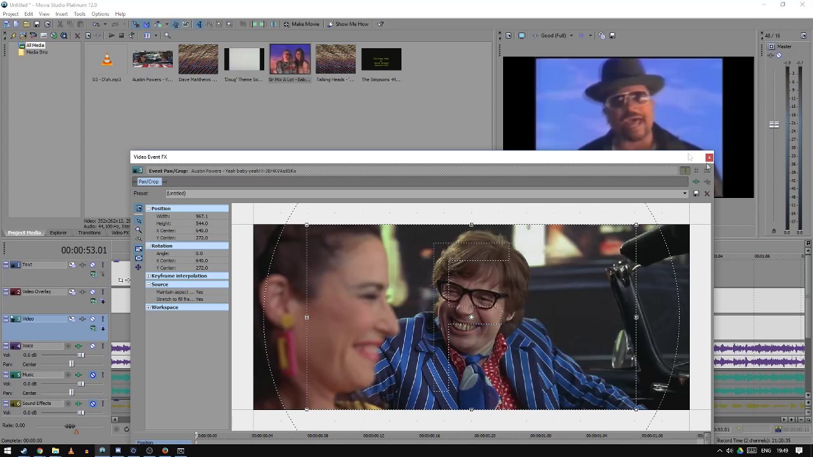Image resolution: width=813 pixels, height=457 pixels.
Task: Collapse the Position section
Action: click(x=149, y=208)
